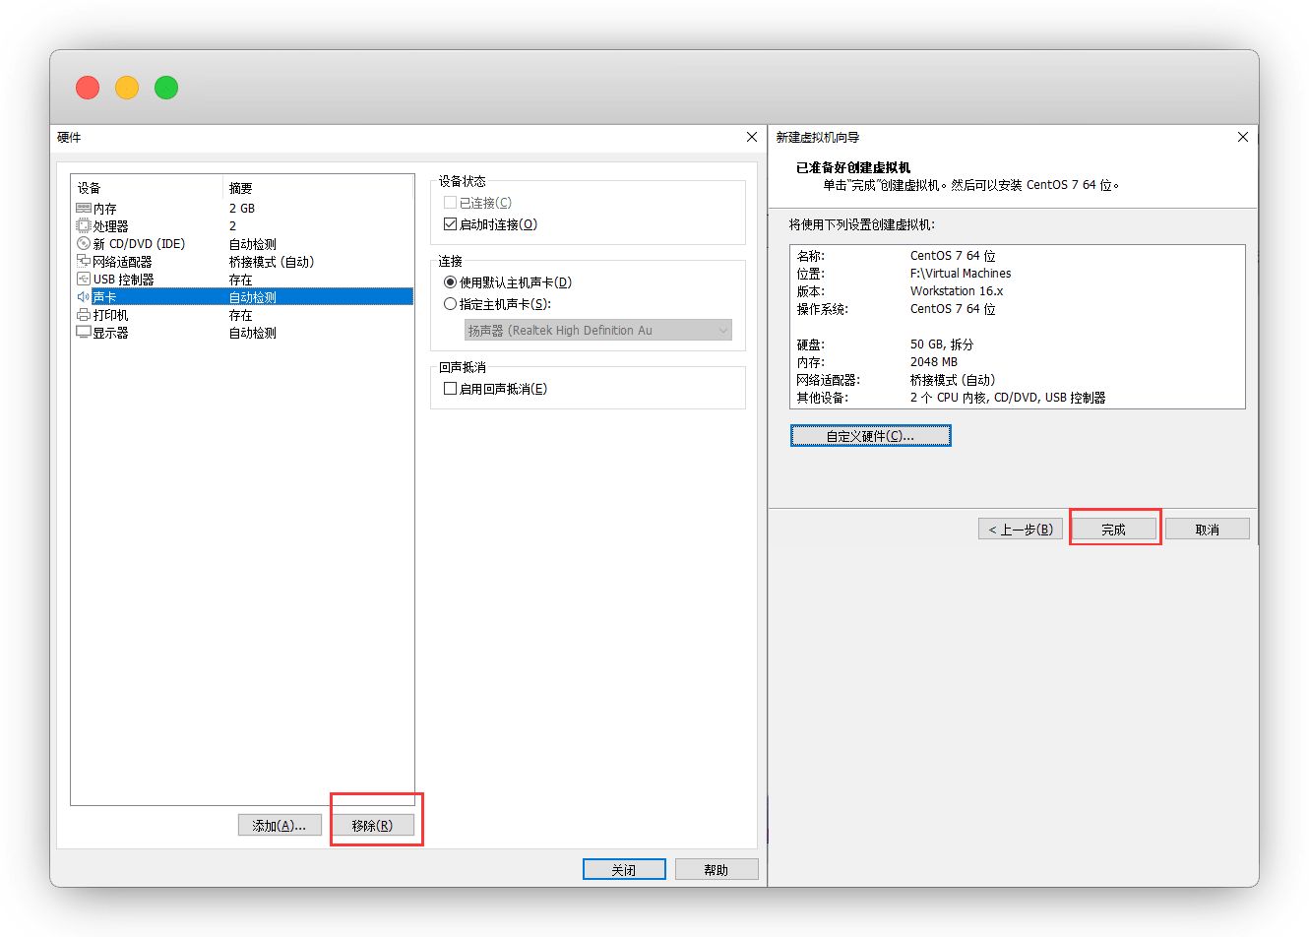This screenshot has width=1309, height=937.
Task: Select the sound card (声卡) speaker icon
Action: click(84, 297)
